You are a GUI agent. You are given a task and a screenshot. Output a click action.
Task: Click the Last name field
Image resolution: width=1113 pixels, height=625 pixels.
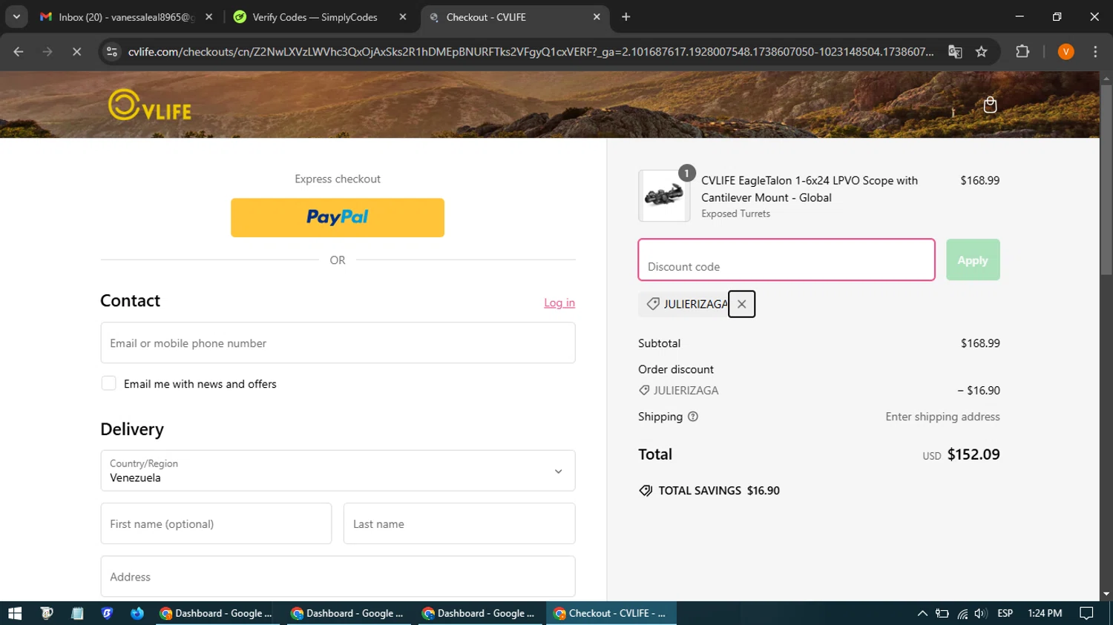click(x=459, y=523)
